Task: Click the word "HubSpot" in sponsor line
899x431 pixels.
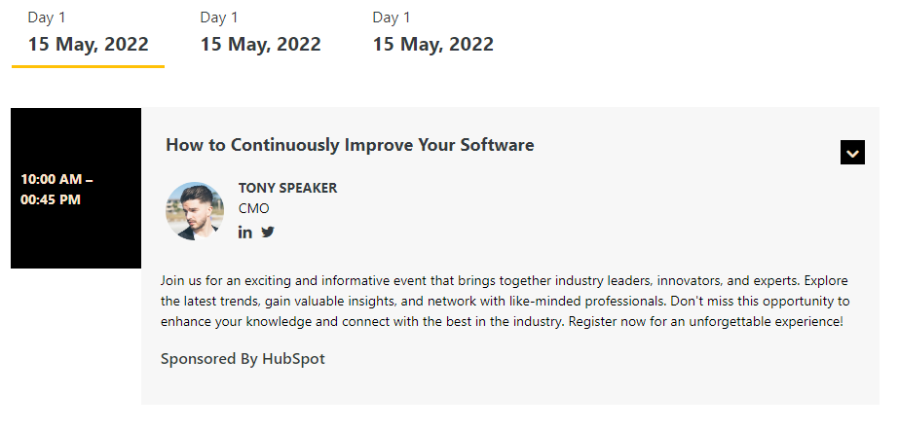Action: pos(293,359)
